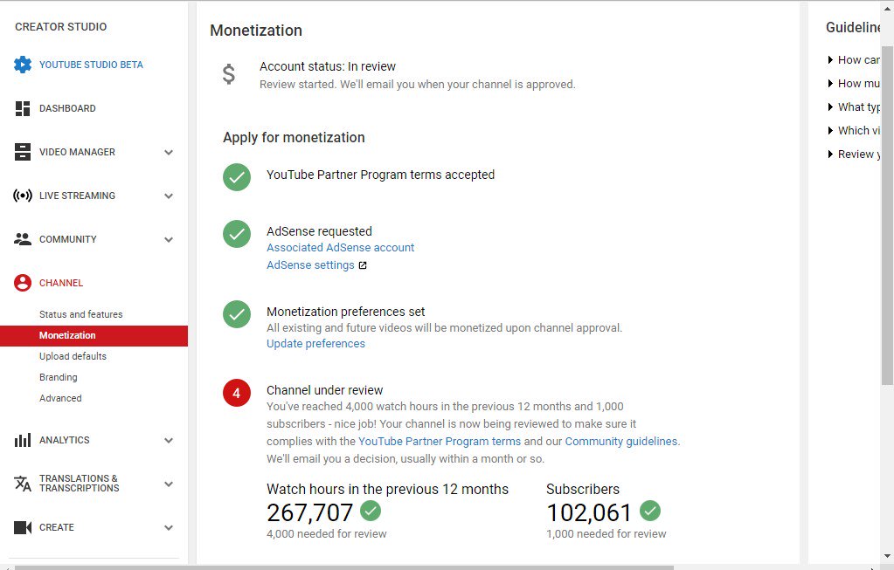Click 'Subscribers' label text
The height and width of the screenshot is (570, 894).
coord(583,489)
